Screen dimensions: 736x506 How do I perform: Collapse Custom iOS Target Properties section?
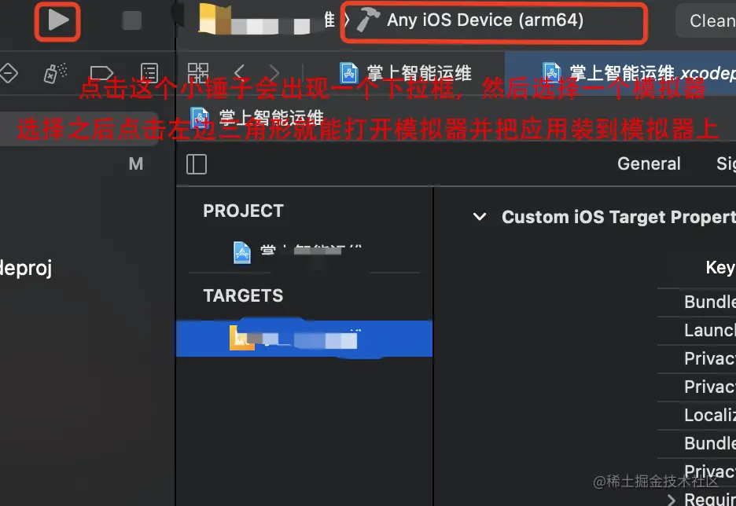tap(479, 217)
